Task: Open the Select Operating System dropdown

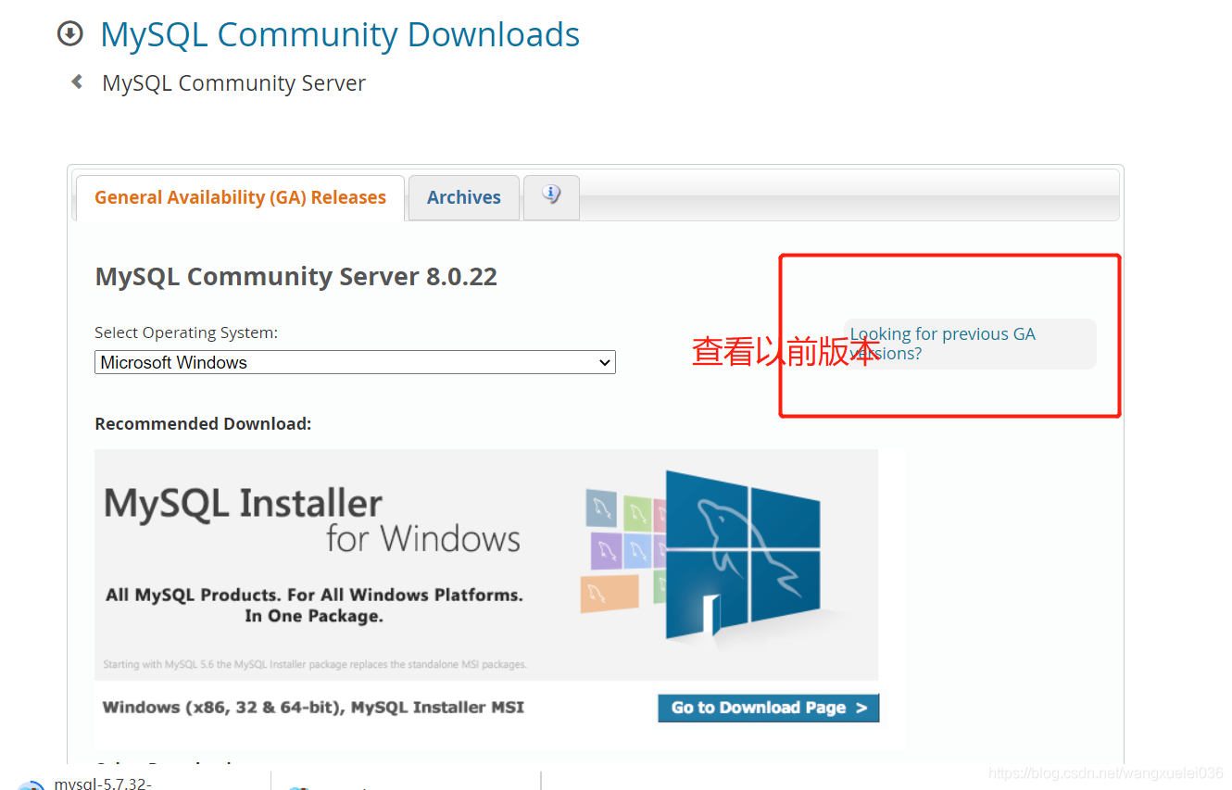Action: coord(355,362)
